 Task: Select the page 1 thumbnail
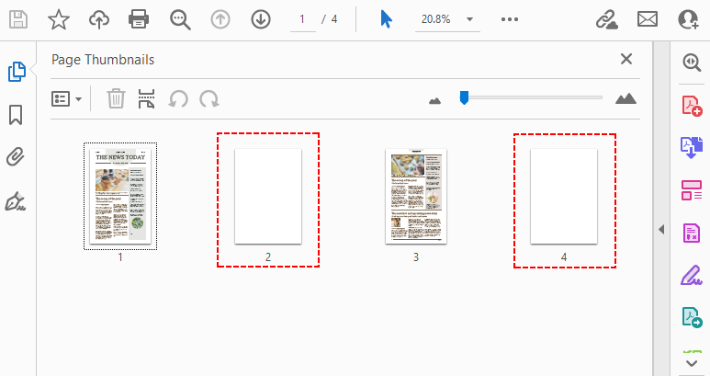click(120, 196)
